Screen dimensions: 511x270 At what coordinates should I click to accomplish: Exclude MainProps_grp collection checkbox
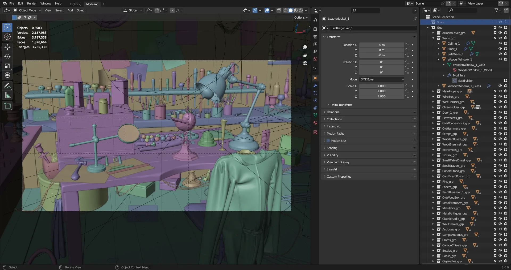[495, 91]
